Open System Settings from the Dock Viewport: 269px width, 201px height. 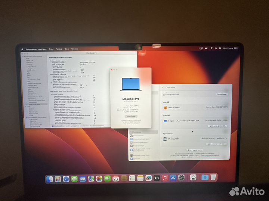pyautogui.click(x=181, y=178)
